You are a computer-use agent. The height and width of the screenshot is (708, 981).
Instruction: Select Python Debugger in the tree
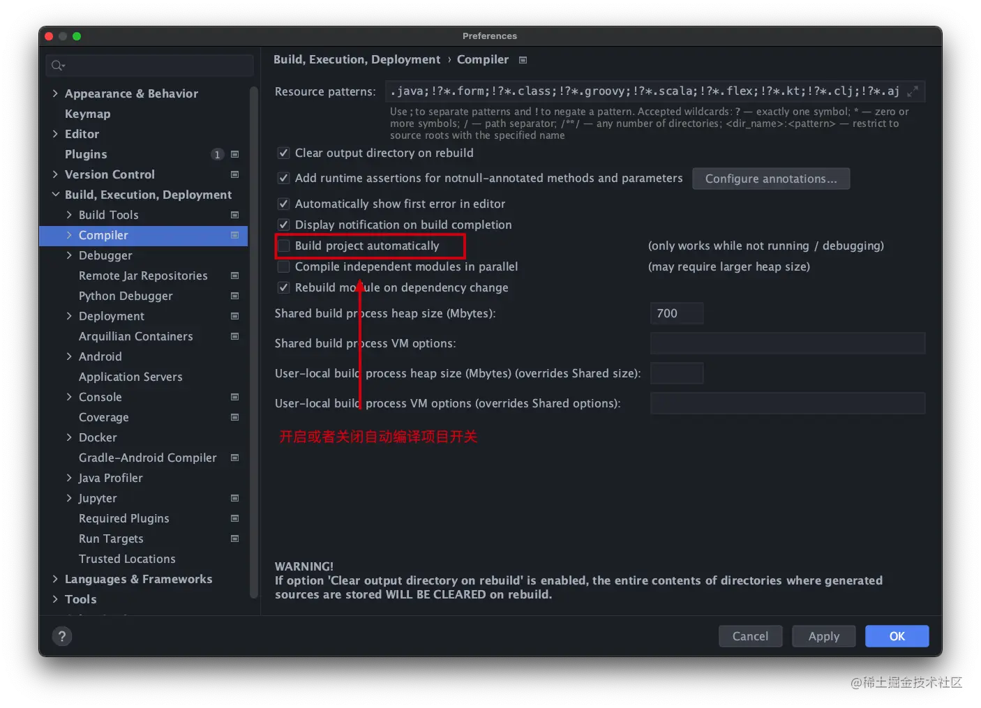[x=126, y=296]
